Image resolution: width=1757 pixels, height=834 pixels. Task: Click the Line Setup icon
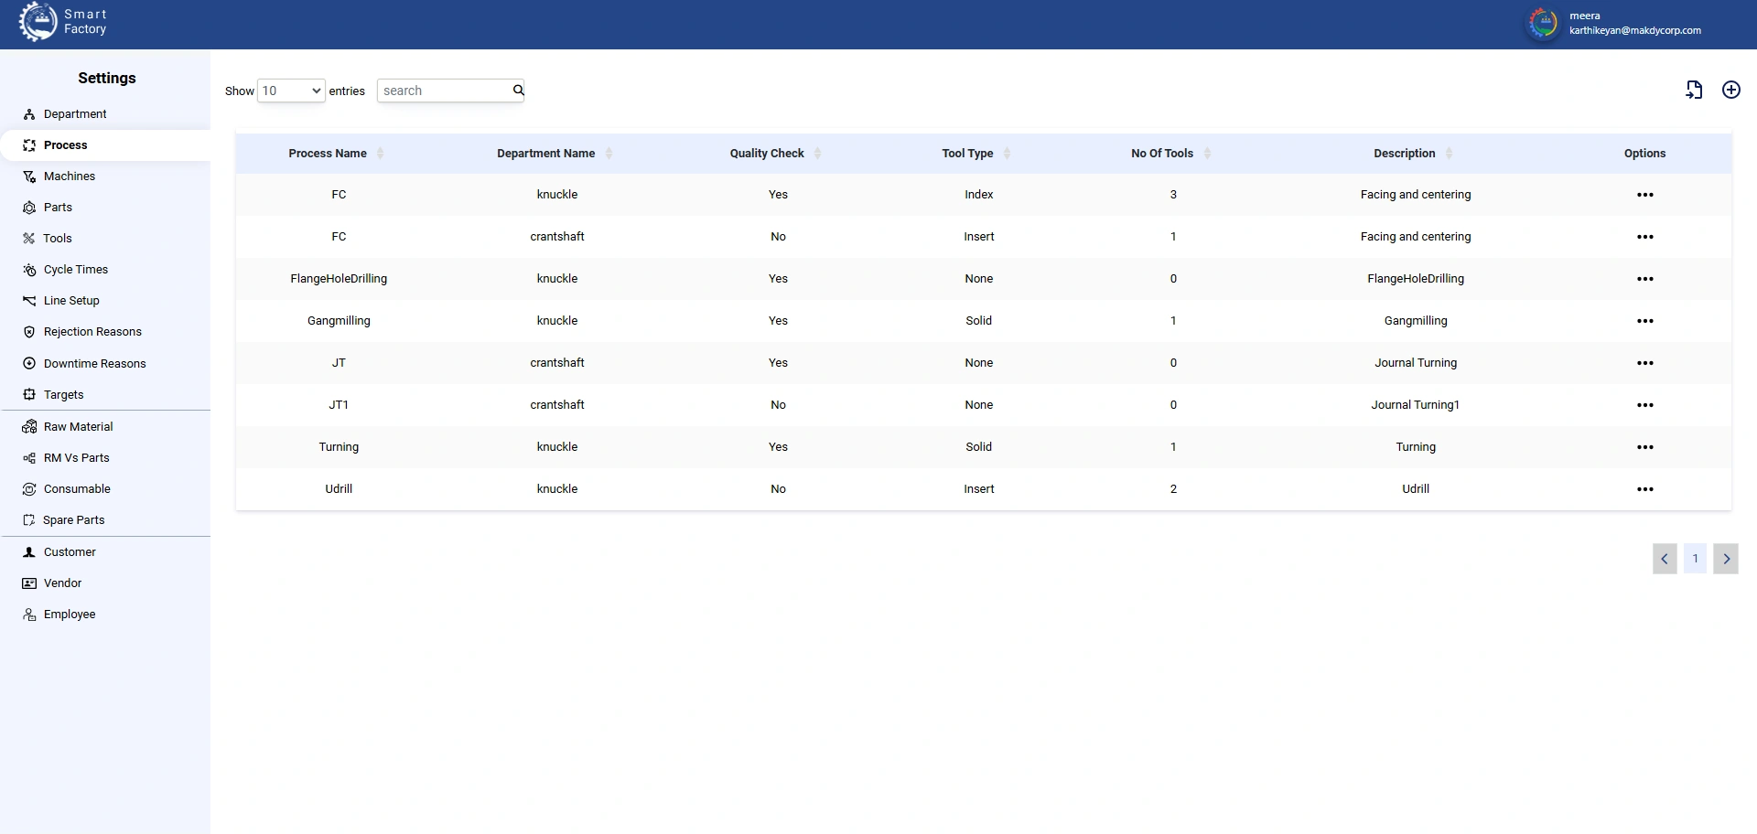[x=29, y=301]
